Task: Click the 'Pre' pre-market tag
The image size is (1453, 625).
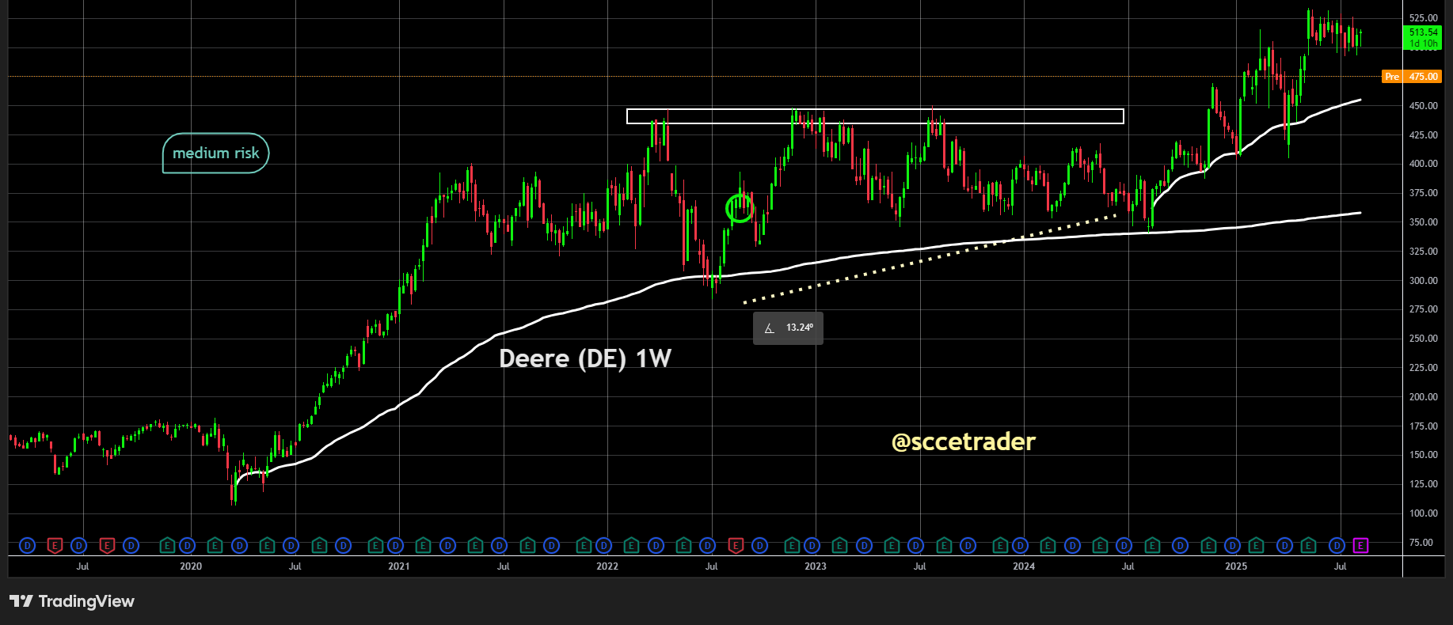Action: (x=1392, y=77)
